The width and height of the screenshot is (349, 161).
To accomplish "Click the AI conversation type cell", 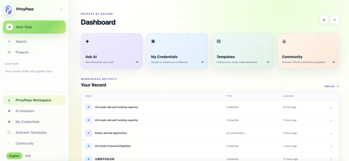I will point(235,133).
